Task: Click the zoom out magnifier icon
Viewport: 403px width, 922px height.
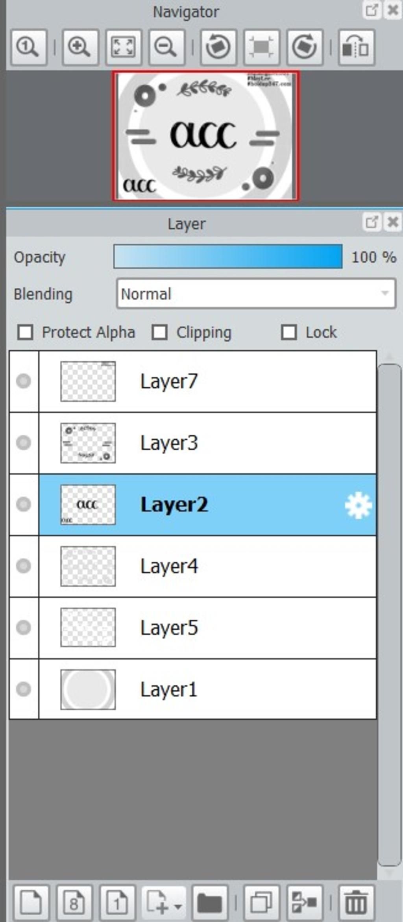Action: (167, 47)
